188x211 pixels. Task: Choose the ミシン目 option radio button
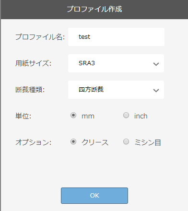tap(126, 141)
